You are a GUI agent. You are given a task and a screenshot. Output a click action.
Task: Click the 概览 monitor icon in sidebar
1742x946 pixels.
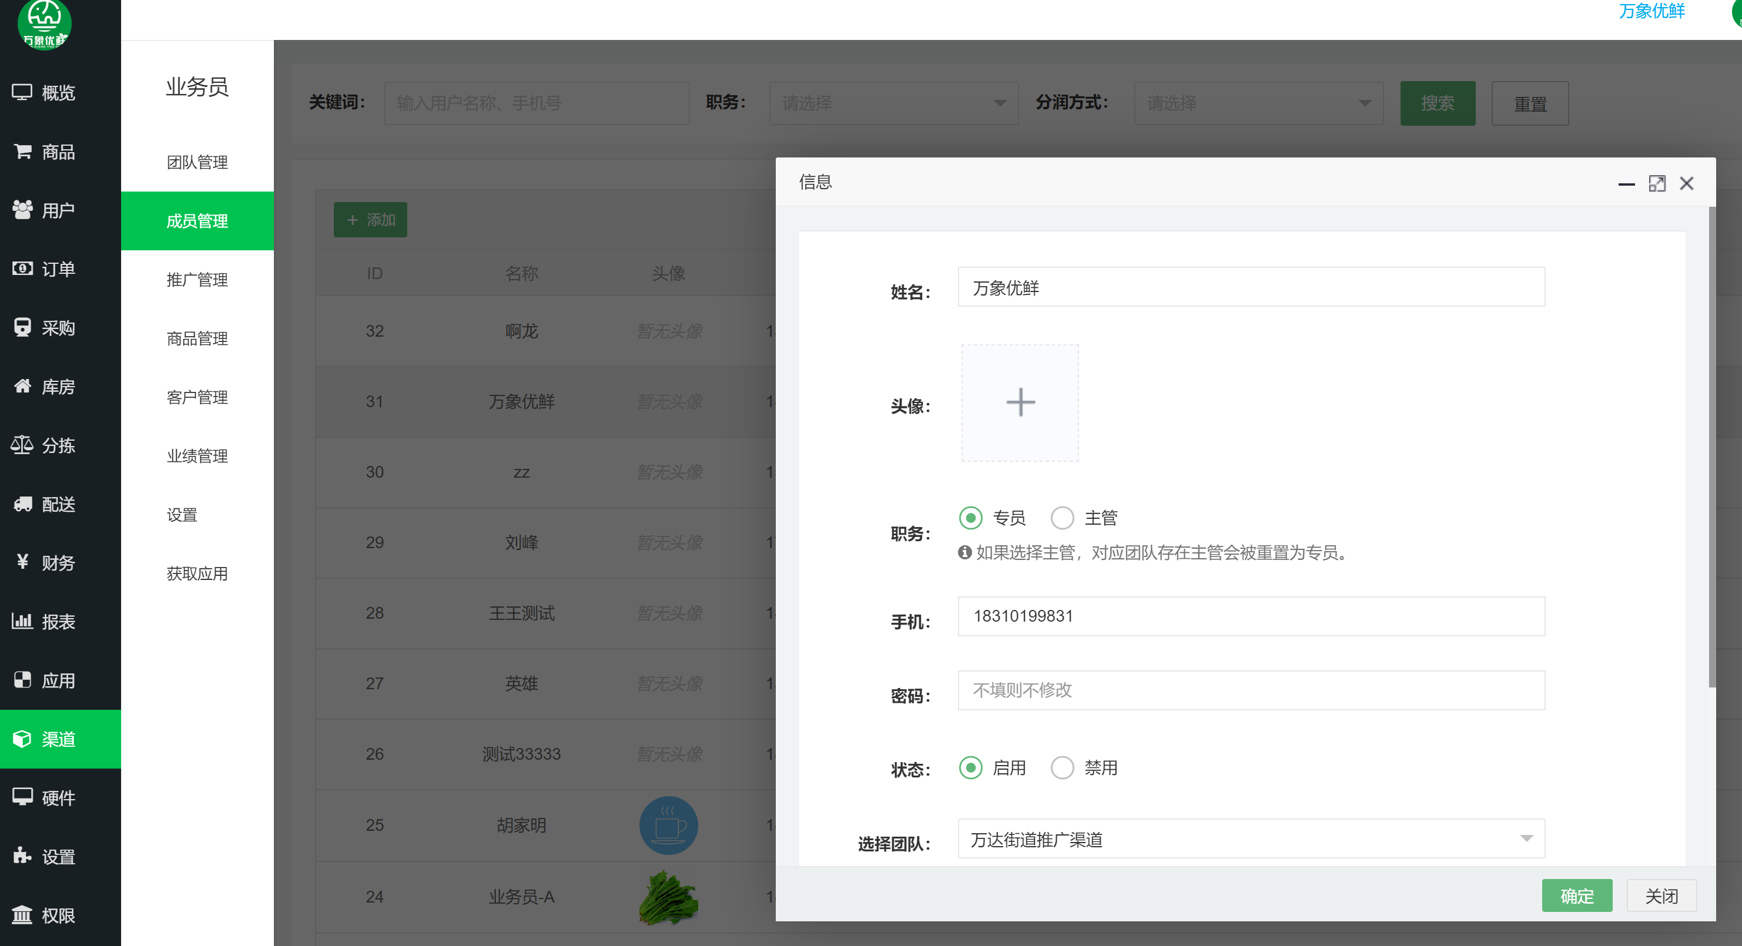(22, 92)
